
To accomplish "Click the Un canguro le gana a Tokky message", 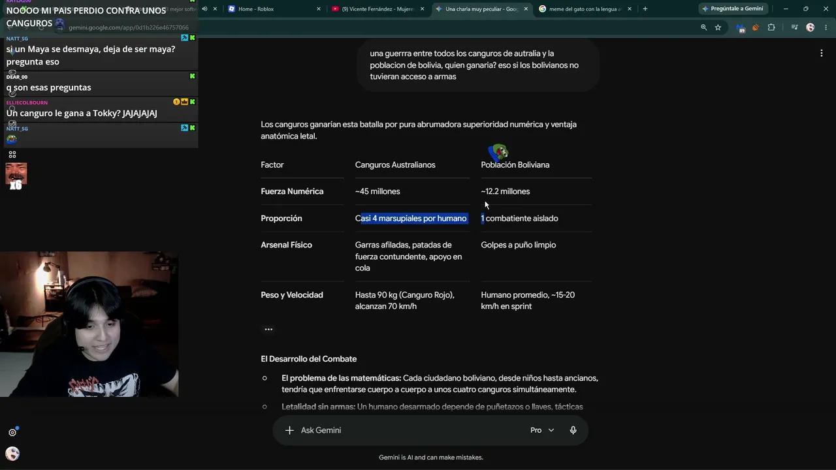I will coord(82,113).
